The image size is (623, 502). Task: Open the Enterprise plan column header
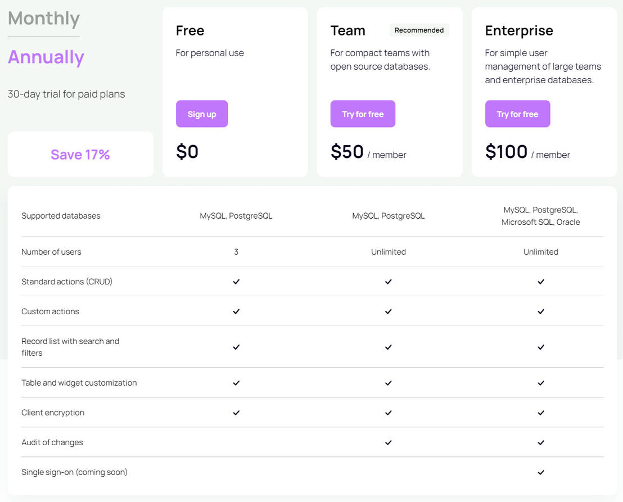[x=518, y=30]
